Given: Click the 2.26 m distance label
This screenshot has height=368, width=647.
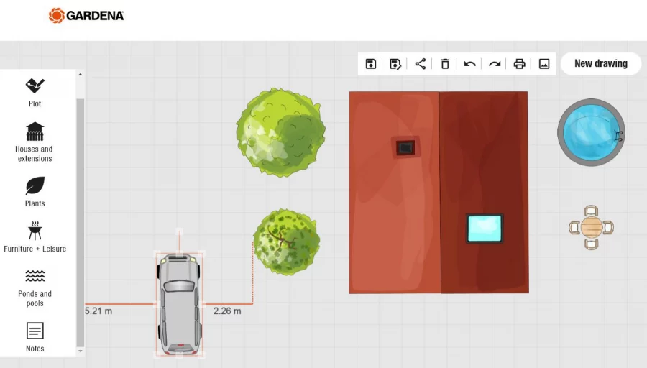Looking at the screenshot, I should pos(227,311).
